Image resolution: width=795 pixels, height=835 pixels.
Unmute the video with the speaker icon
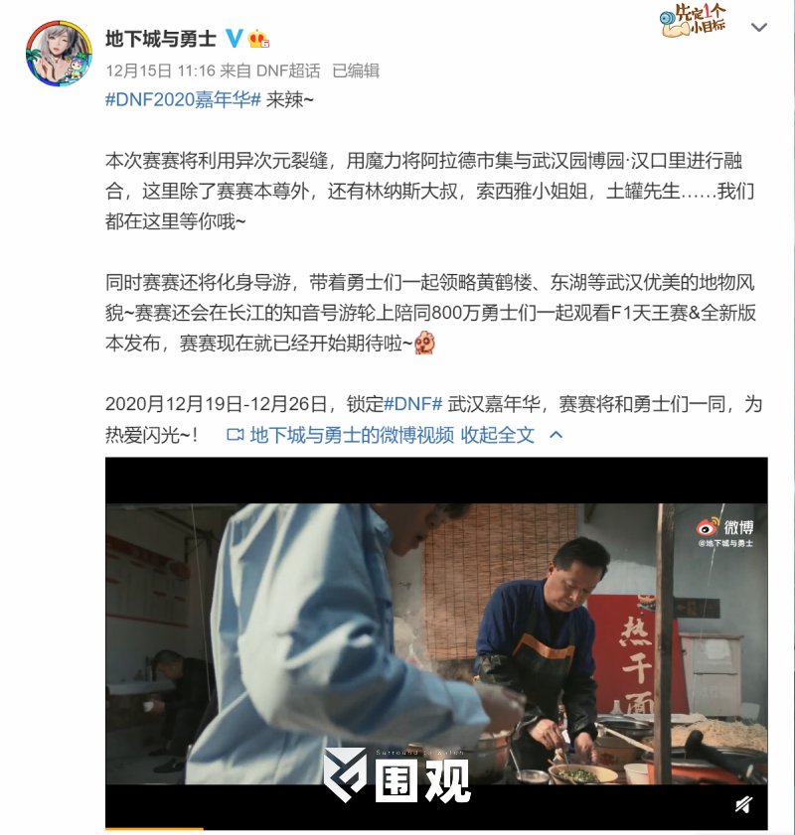(744, 804)
